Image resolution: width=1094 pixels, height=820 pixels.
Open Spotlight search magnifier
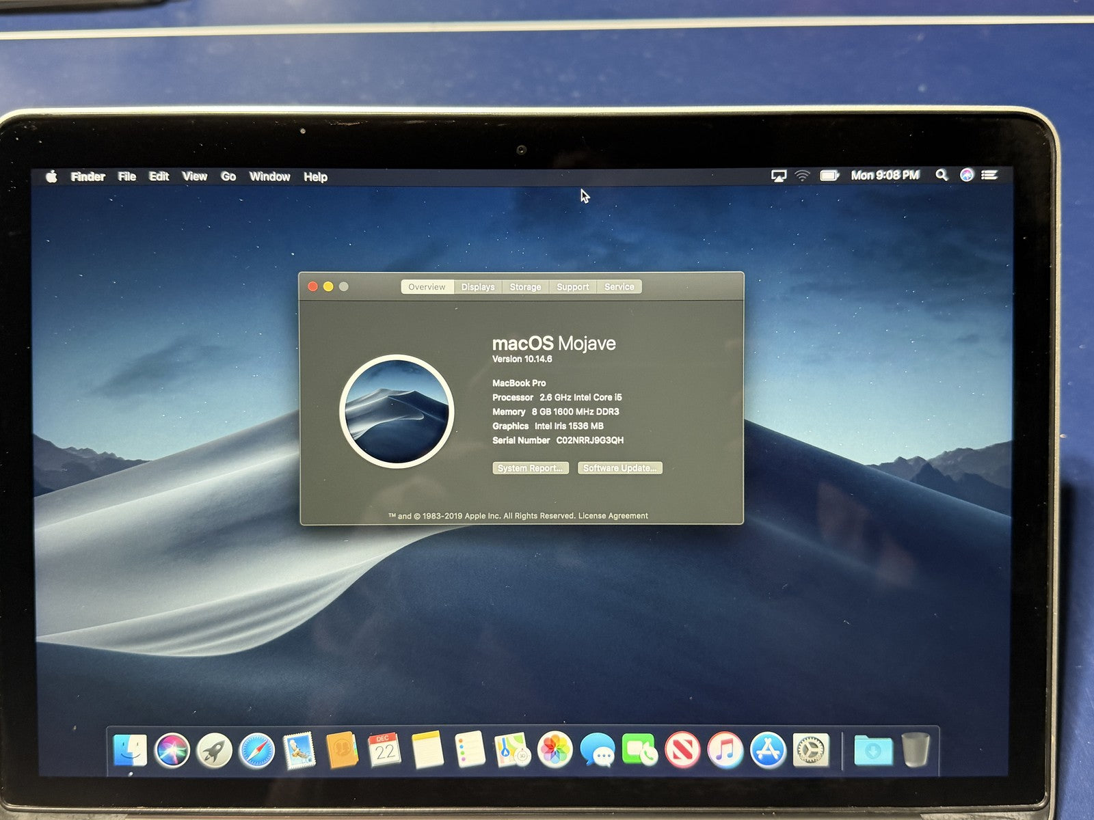[942, 175]
